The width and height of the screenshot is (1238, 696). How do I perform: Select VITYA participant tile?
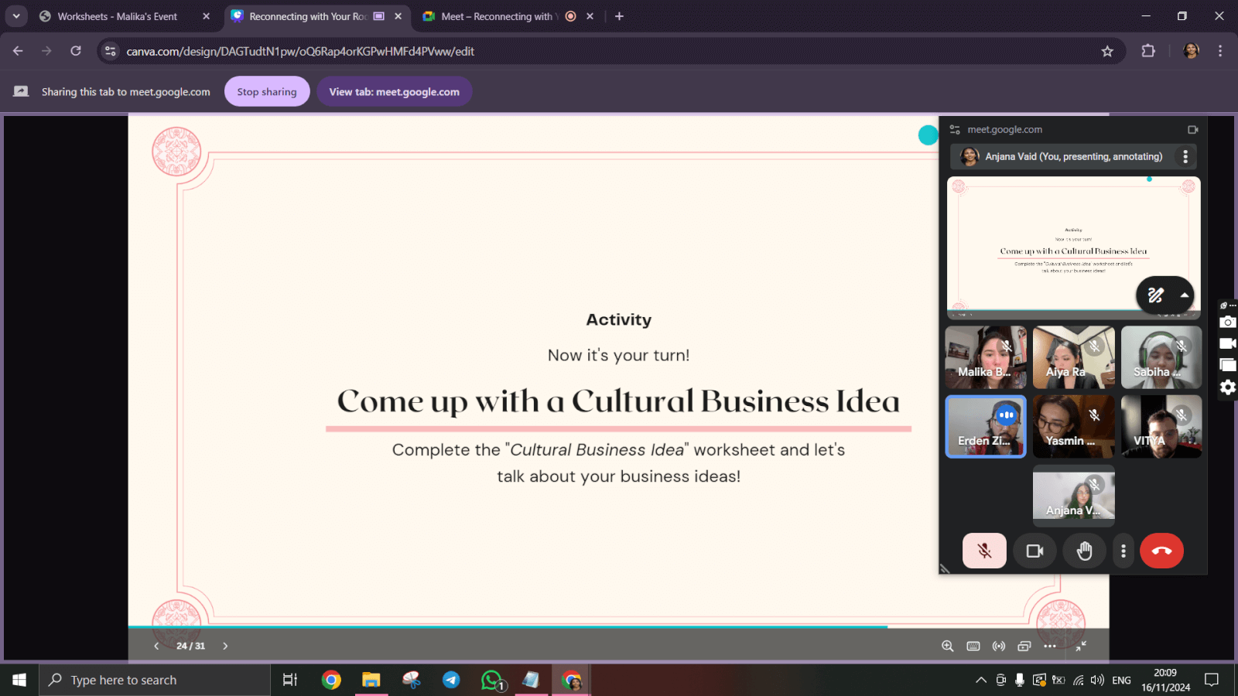click(1161, 427)
